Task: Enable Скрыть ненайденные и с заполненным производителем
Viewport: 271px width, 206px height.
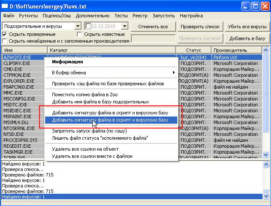Action: (4, 41)
